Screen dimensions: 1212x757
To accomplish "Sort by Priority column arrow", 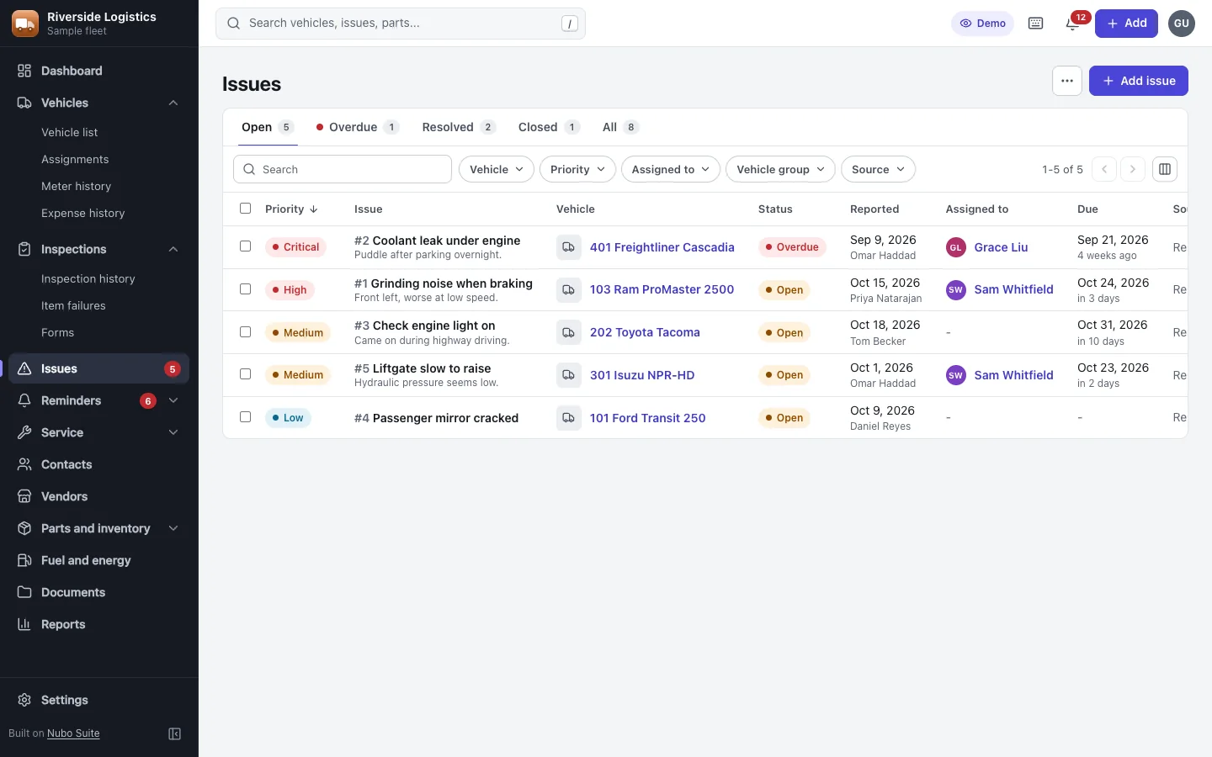I will pyautogui.click(x=314, y=209).
